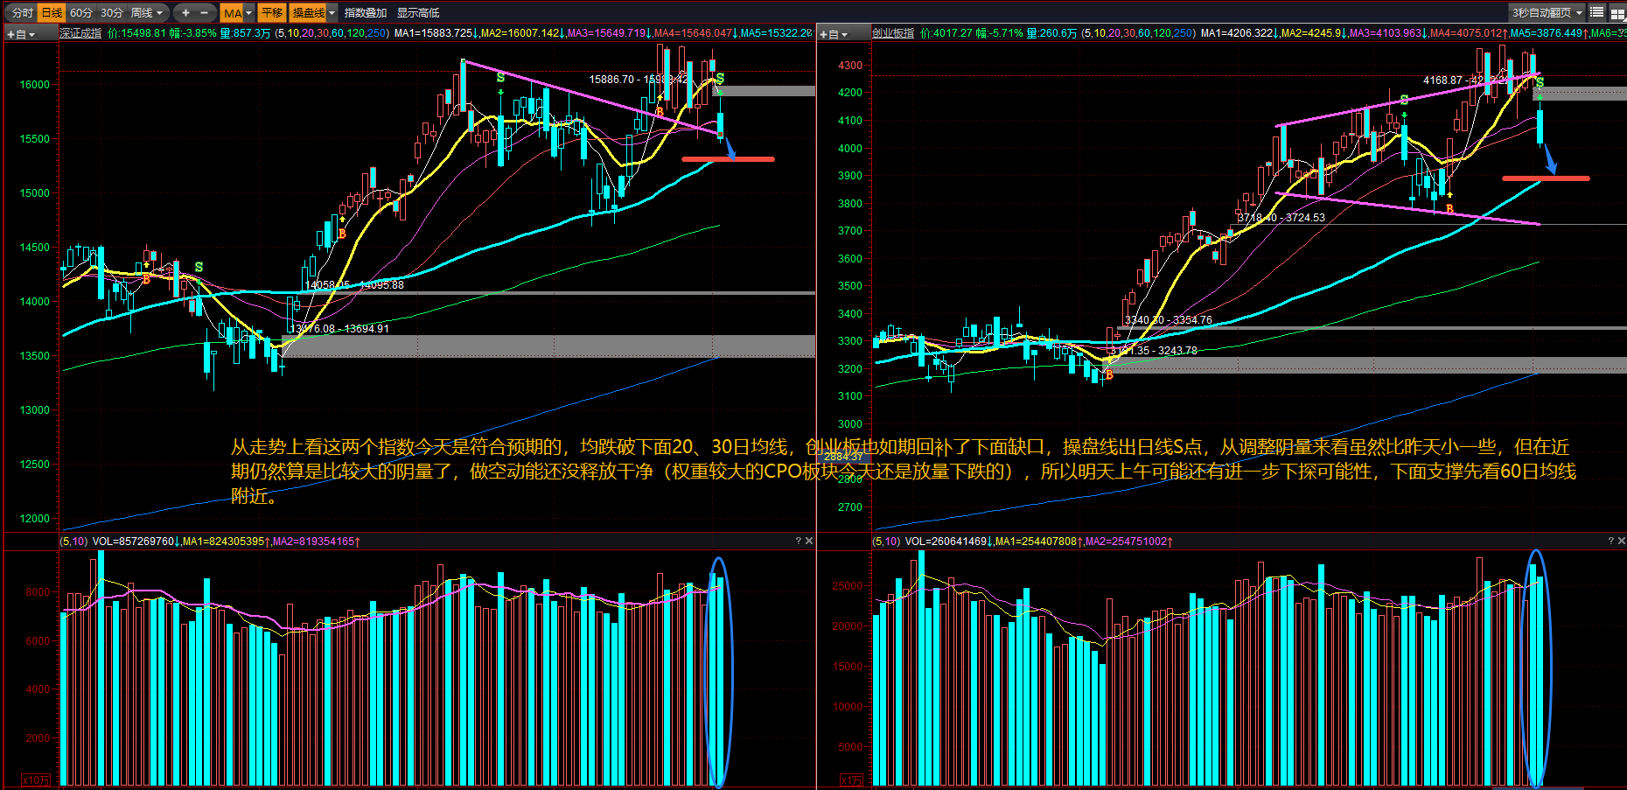This screenshot has width=1627, height=790.
Task: Click the 15886.70 price label on 深证成指 chart
Action: [x=611, y=80]
